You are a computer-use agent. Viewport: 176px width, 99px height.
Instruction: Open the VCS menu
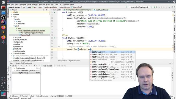click(x=61, y=5)
